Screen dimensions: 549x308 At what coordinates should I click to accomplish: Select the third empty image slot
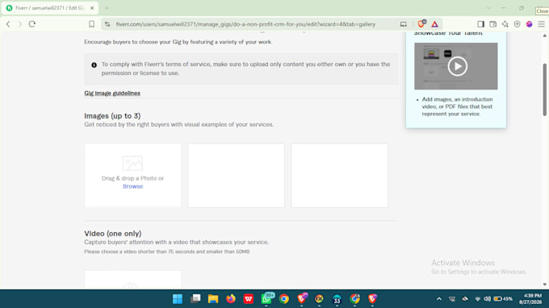339,175
